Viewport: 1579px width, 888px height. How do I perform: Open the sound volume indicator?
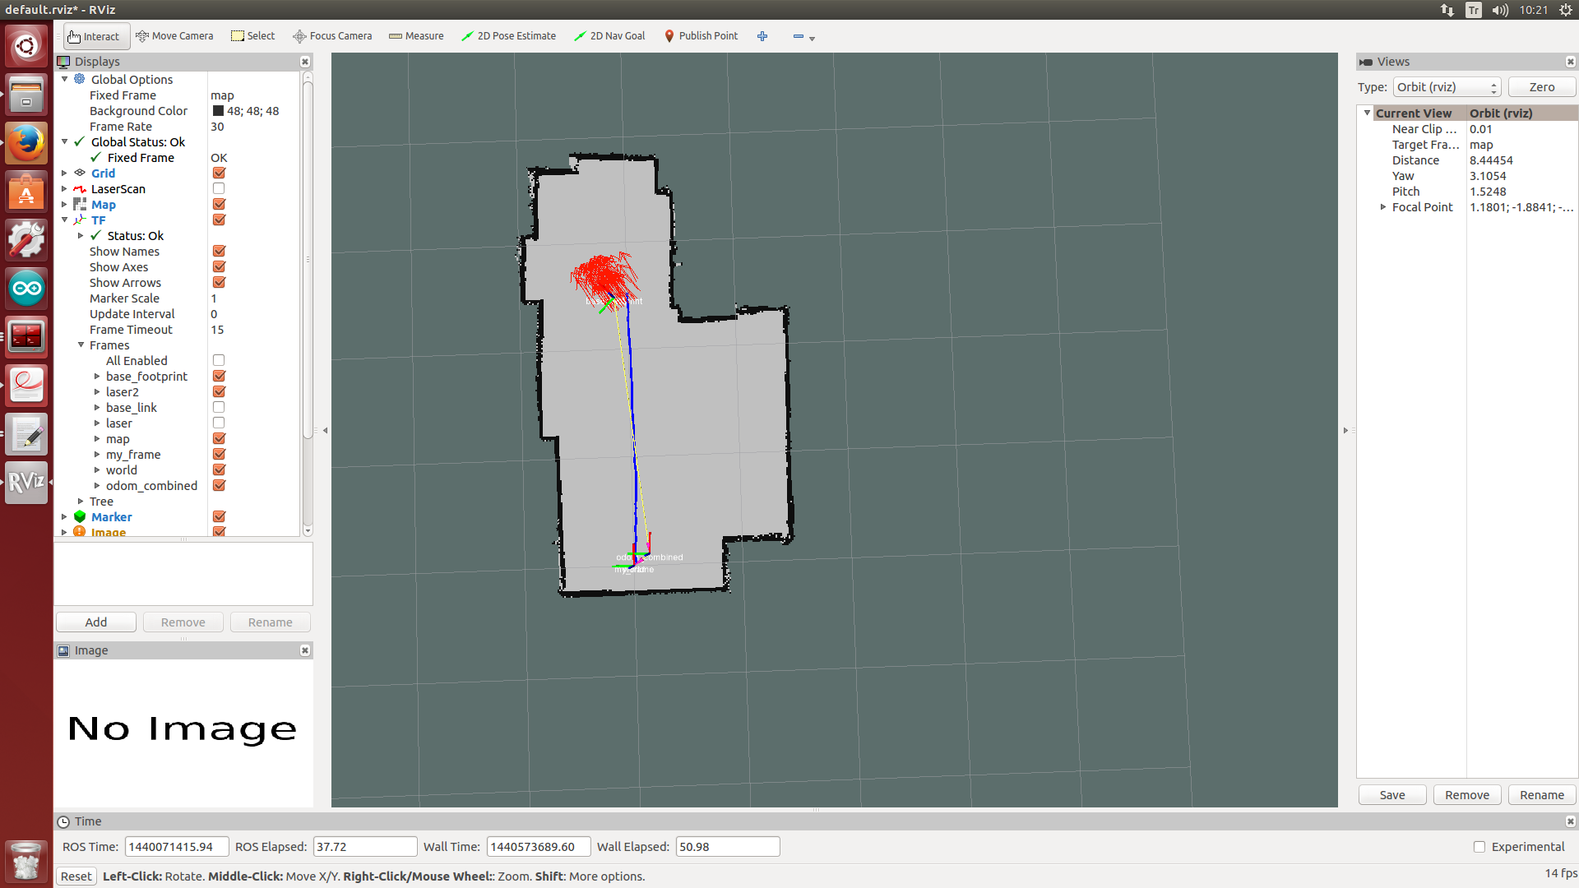click(x=1500, y=10)
